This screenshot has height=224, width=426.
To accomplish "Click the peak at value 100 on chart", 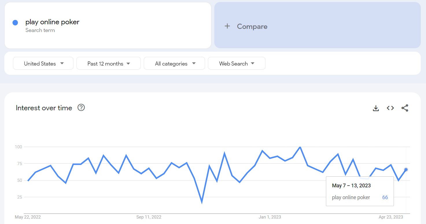I will coord(300,147).
